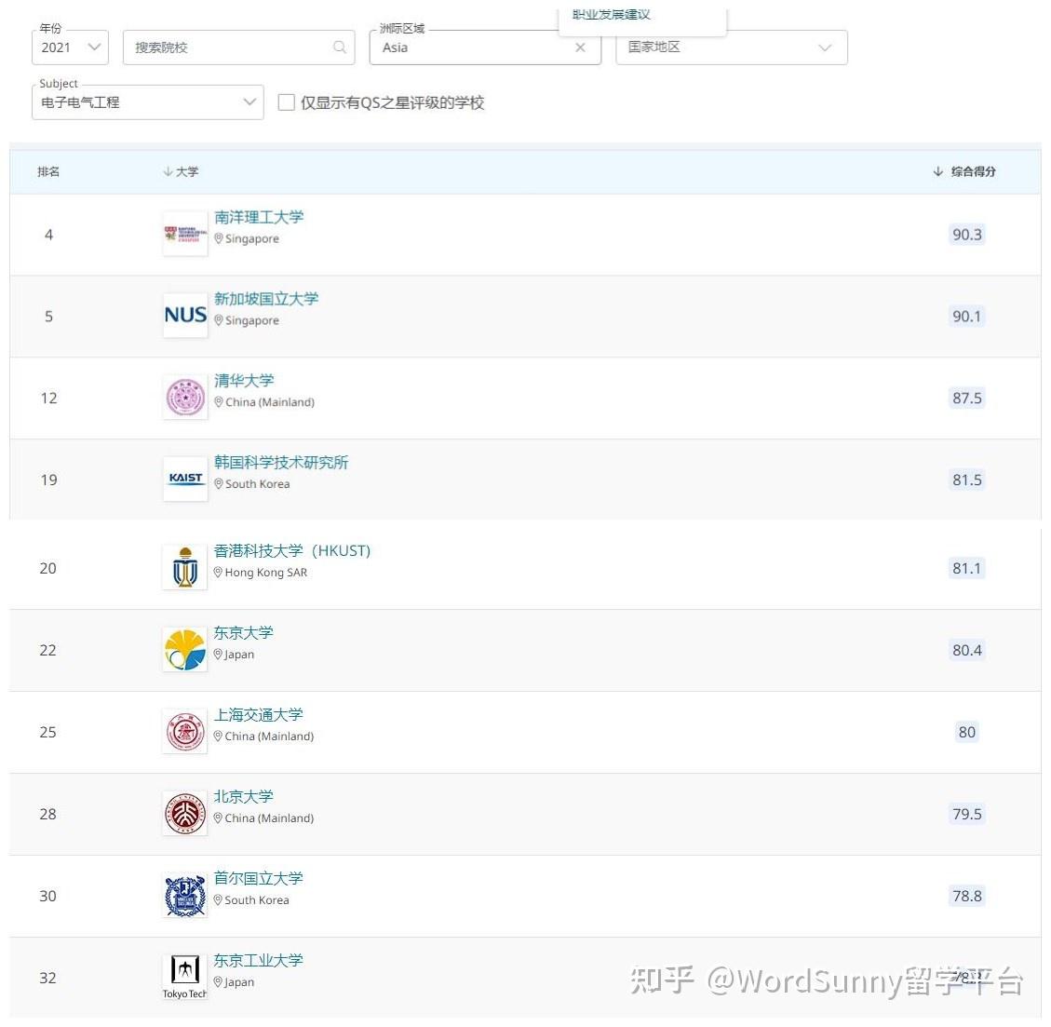Image resolution: width=1051 pixels, height=1027 pixels.
Task: Enable QS Stars rated schools only checkbox
Action: coord(286,101)
